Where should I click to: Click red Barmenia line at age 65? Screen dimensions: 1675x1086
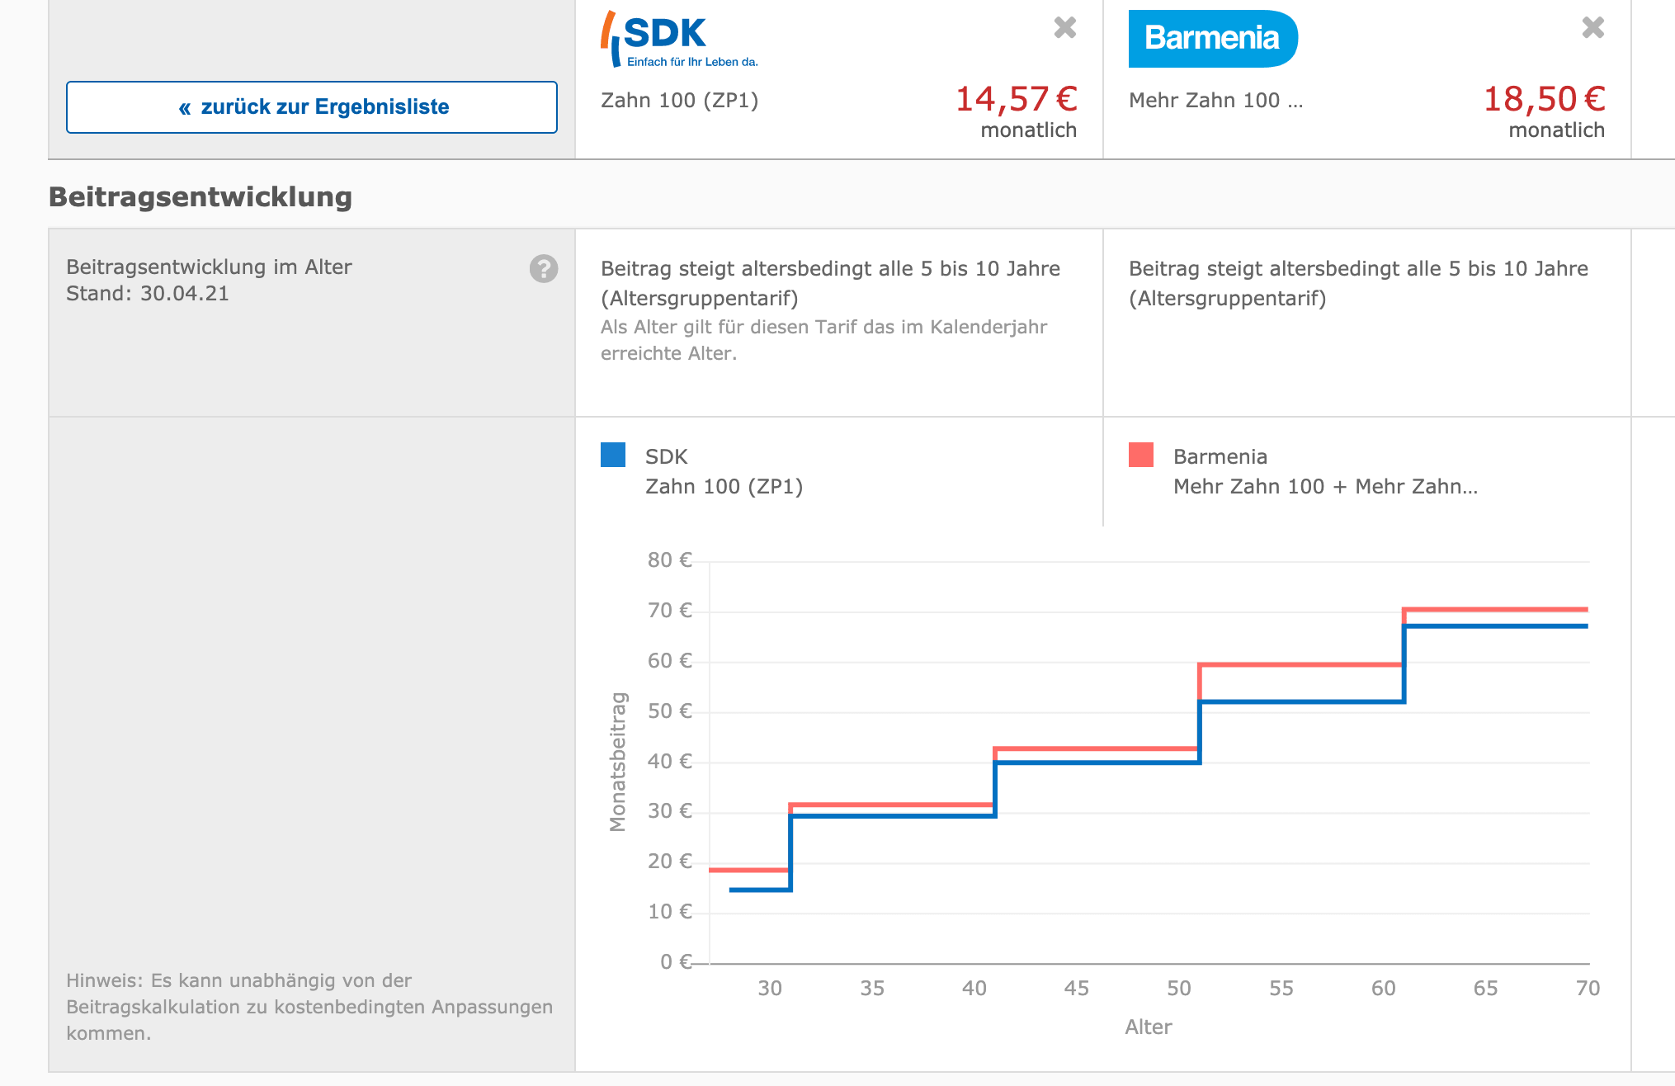click(1485, 610)
